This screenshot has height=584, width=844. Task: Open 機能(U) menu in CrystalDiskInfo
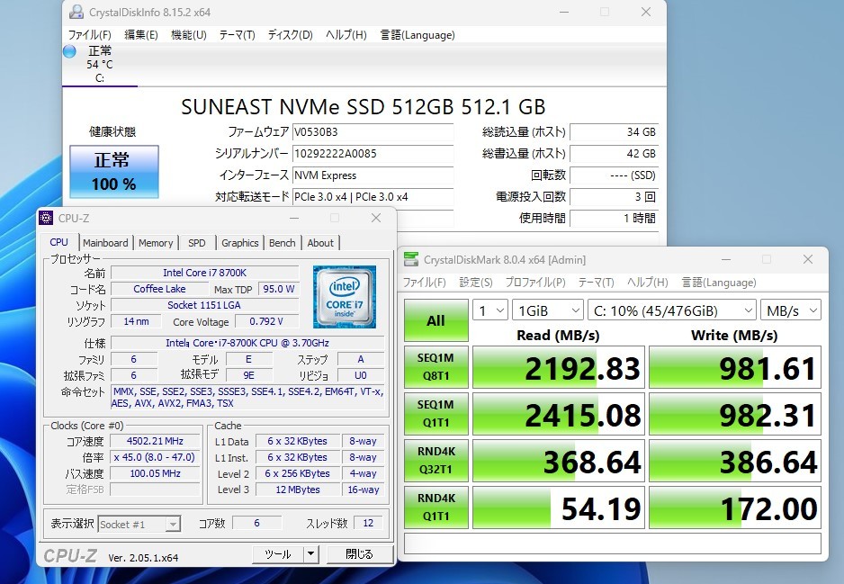point(188,35)
